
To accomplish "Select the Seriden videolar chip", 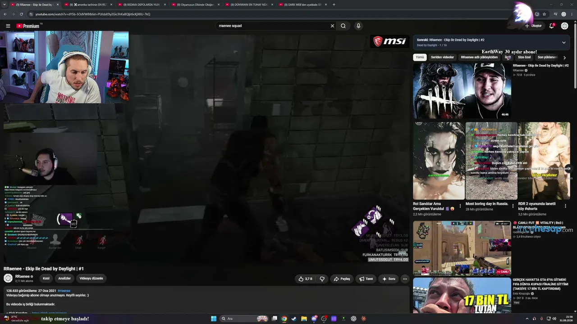I will [442, 58].
